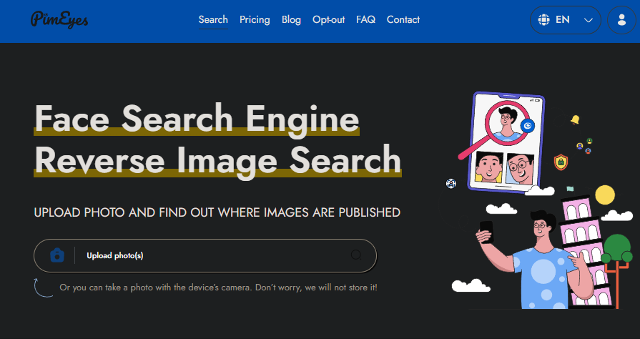Click 'UPLOAD PHOTO AND FIND OUT WHERE IMAGES ARE PUBLISHED' text
The height and width of the screenshot is (339, 640).
coord(217,212)
